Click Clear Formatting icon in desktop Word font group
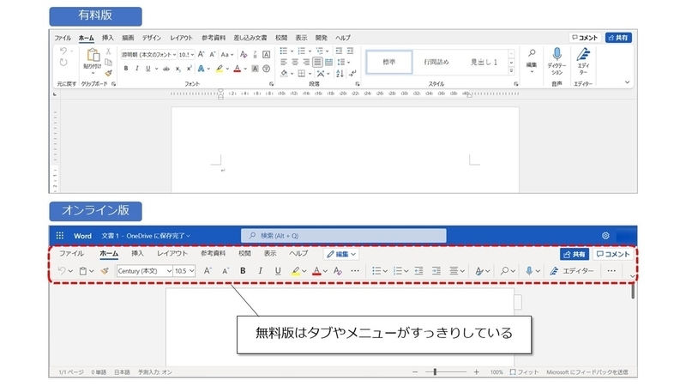The image size is (686, 386). pyautogui.click(x=244, y=55)
